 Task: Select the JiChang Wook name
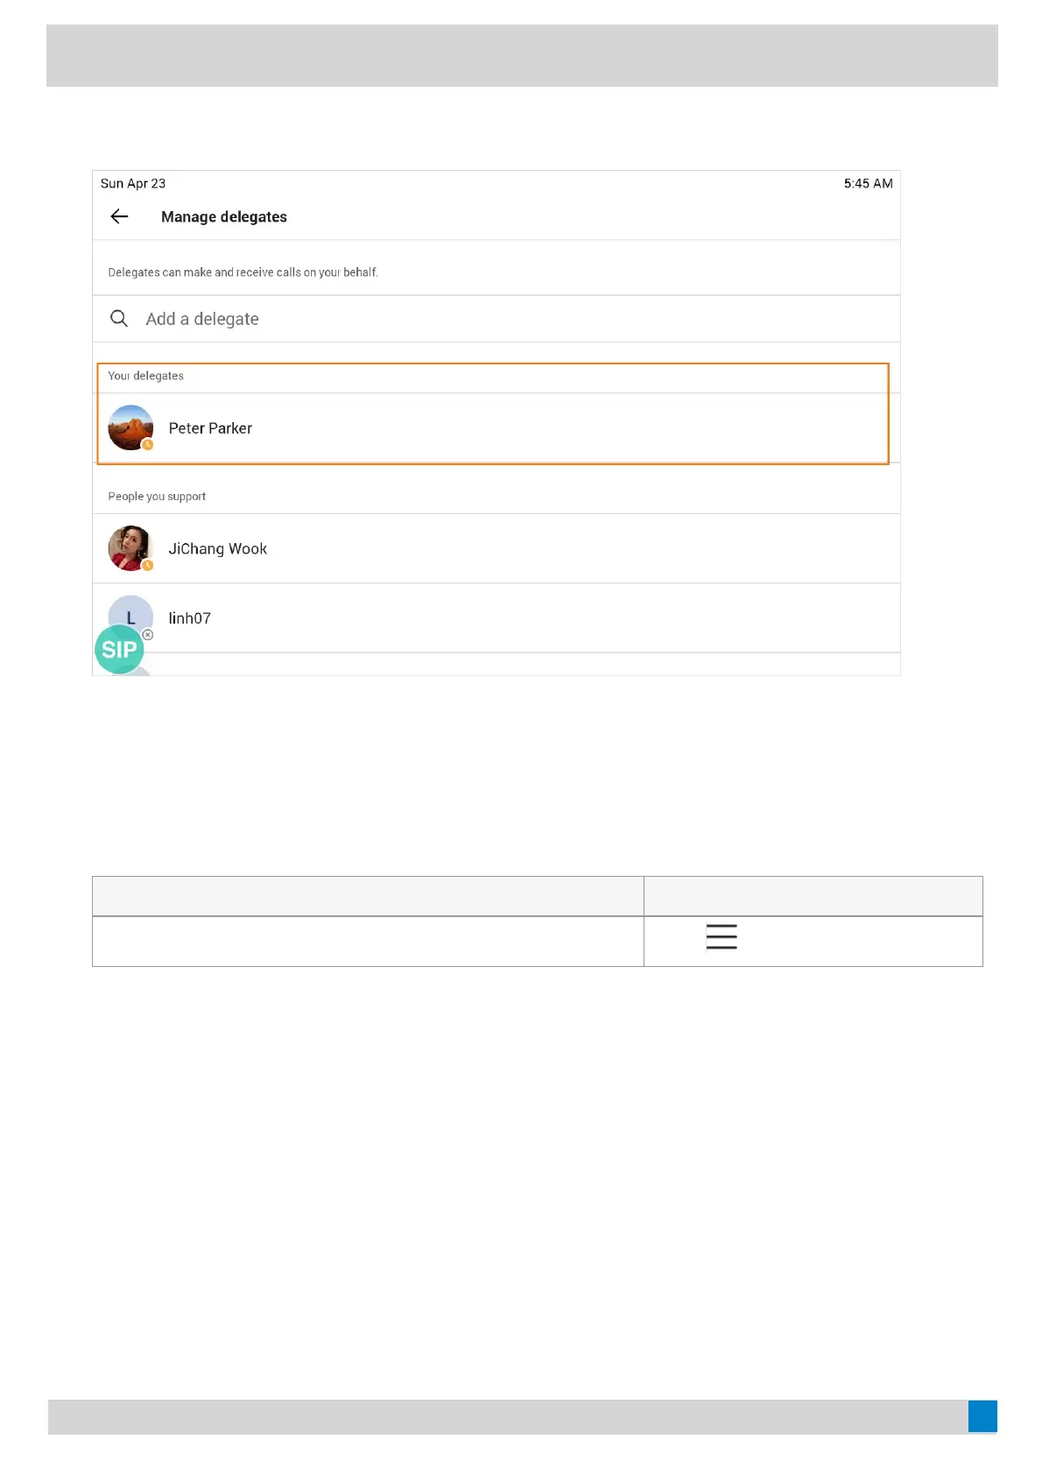217,549
